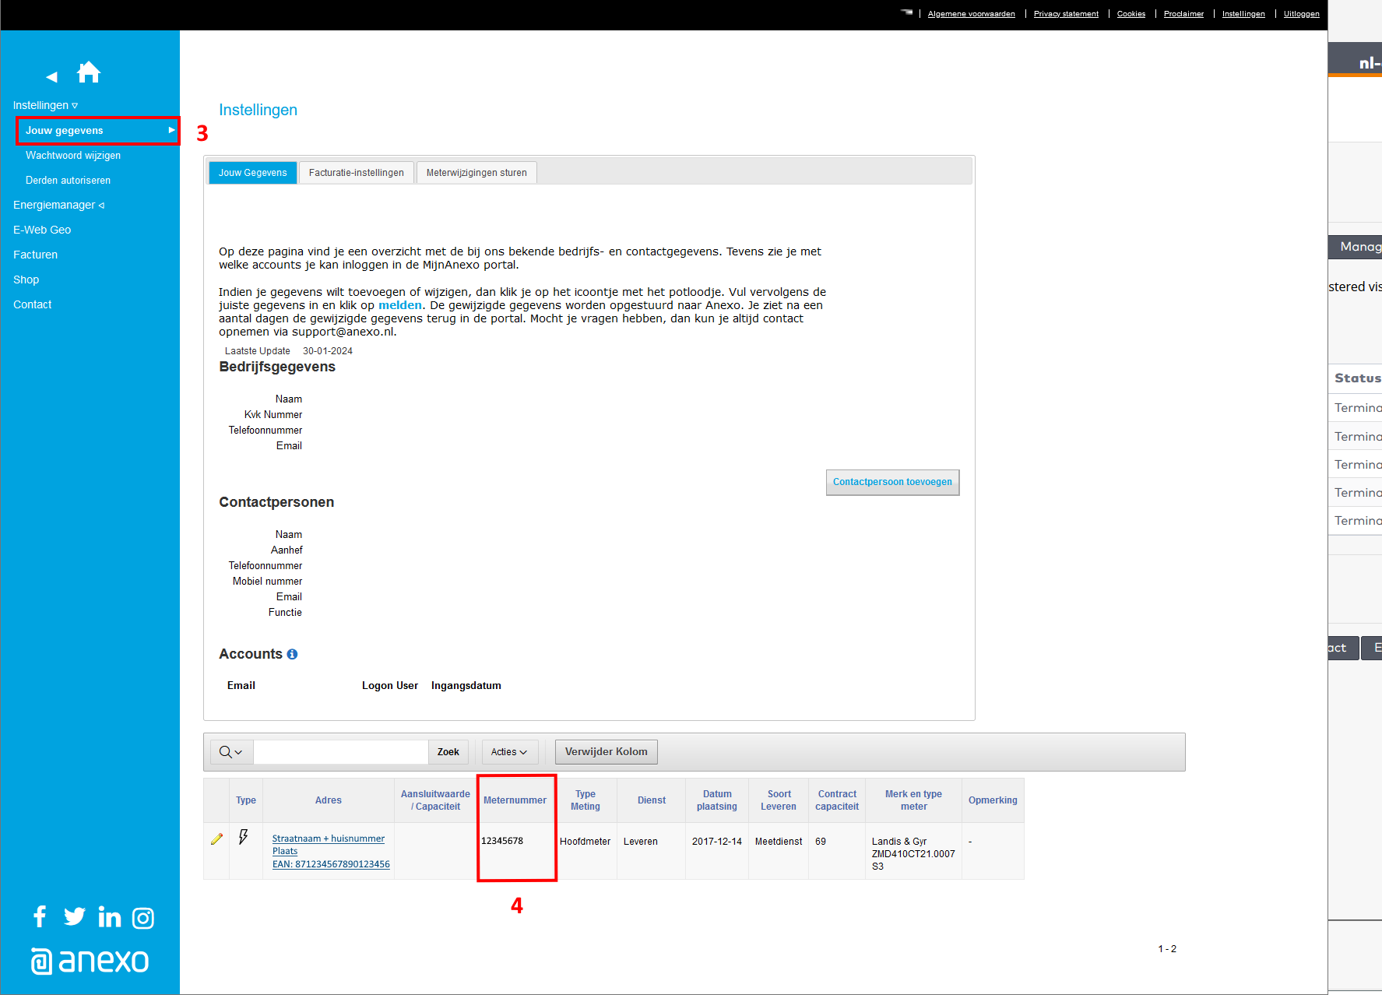Click the back arrow icon in sidebar
This screenshot has height=995, width=1382.
click(x=52, y=77)
